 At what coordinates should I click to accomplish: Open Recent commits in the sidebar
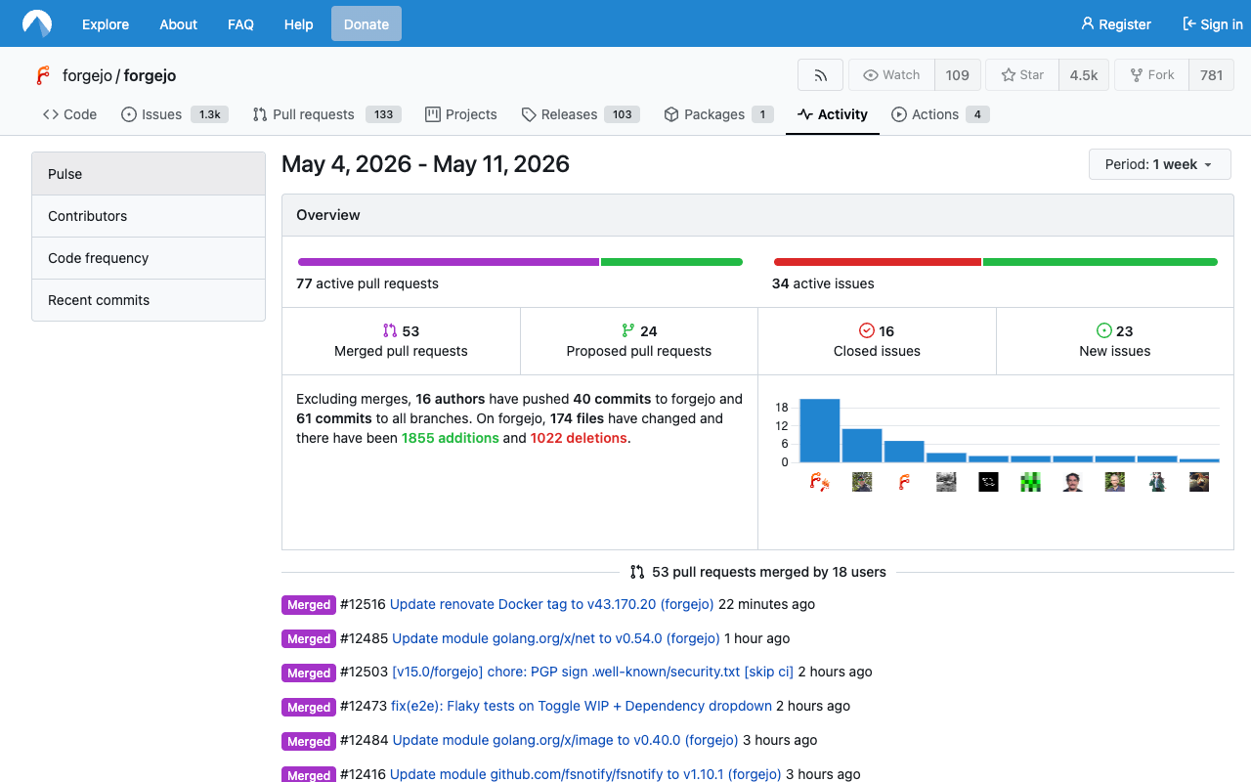[149, 300]
